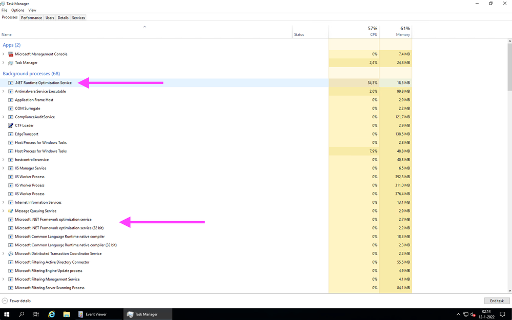Select Microsoft Filtering Server Scanning Process row
Screen dimensions: 512x320
(206, 288)
